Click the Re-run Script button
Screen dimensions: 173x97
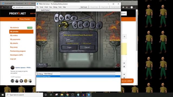pos(115,7)
